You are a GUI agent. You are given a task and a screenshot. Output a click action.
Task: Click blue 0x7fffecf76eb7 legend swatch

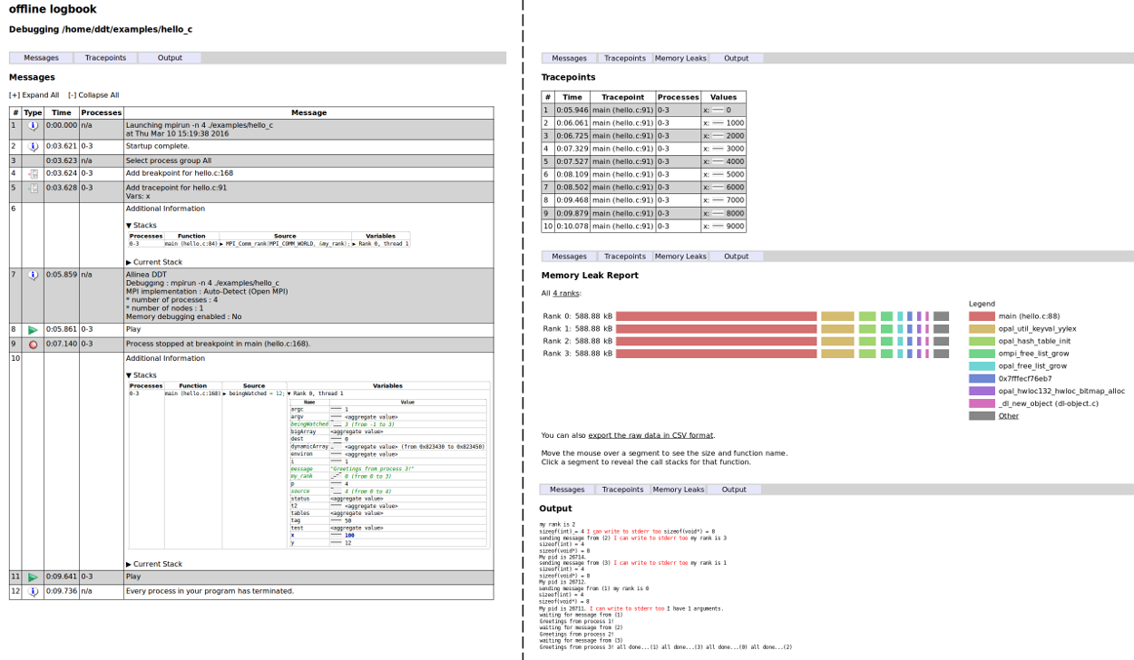(x=982, y=379)
